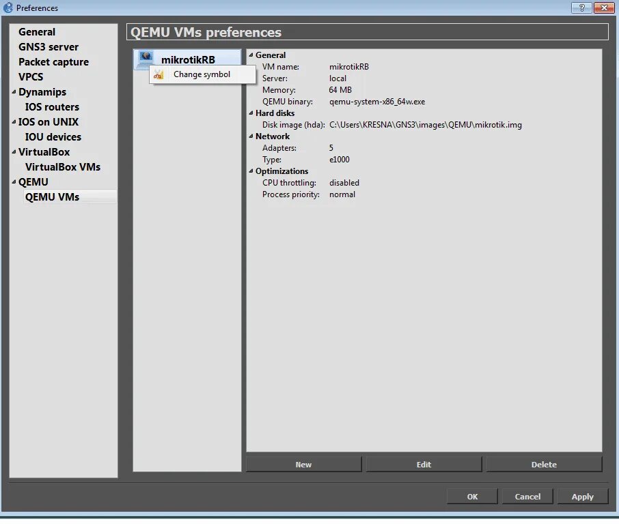Open Packet capture preferences
This screenshot has height=524, width=619.
(54, 62)
